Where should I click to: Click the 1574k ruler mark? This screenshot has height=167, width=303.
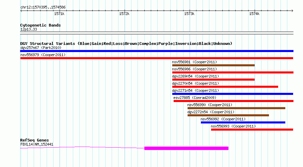coord(254,14)
